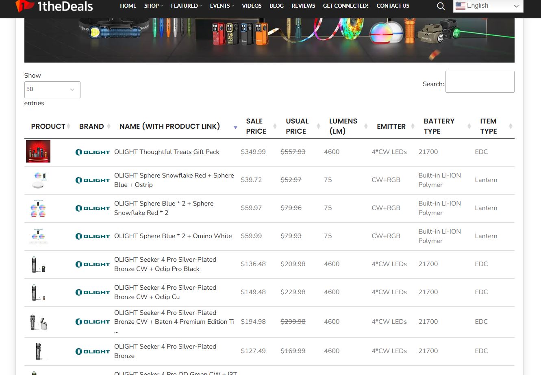This screenshot has width=541, height=375.
Task: Open the Thoughtful Treats Gift Pack thumbnail
Action: [38, 152]
